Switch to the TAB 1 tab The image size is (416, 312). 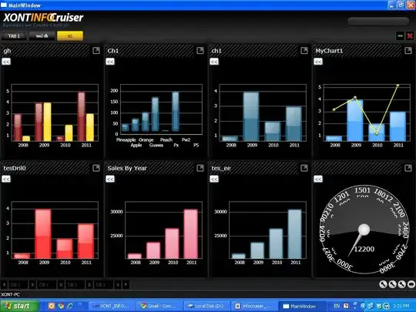click(14, 35)
